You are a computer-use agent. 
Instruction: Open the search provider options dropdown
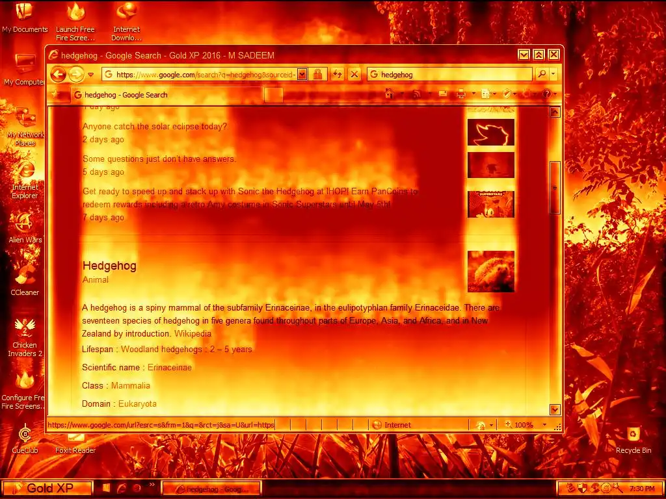553,75
